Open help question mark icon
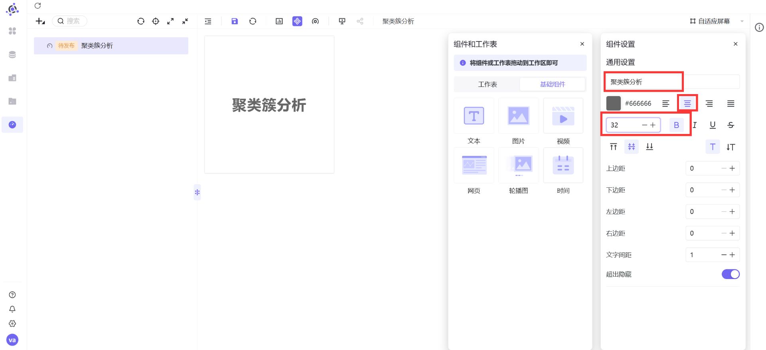This screenshot has height=350, width=766. 12,295
